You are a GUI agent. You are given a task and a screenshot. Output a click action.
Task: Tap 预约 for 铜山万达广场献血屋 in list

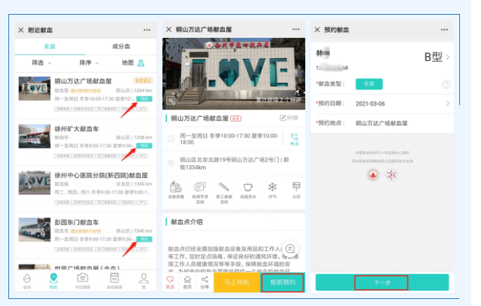coord(144,99)
